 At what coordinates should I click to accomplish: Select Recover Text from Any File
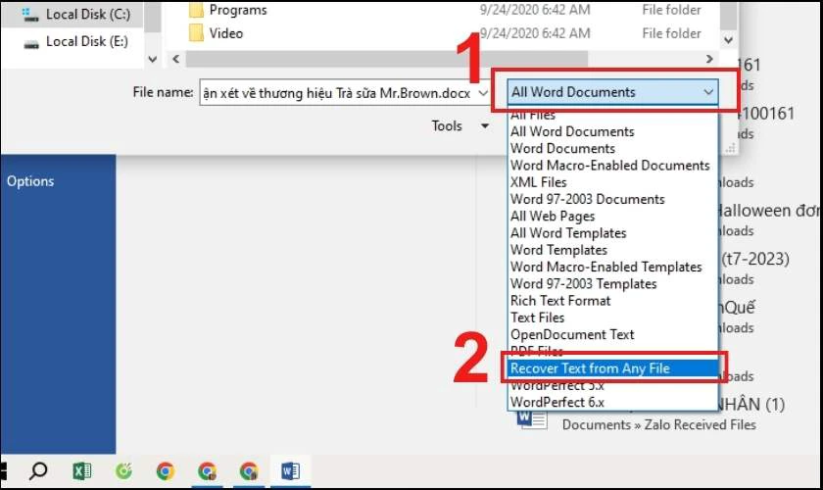pyautogui.click(x=612, y=368)
